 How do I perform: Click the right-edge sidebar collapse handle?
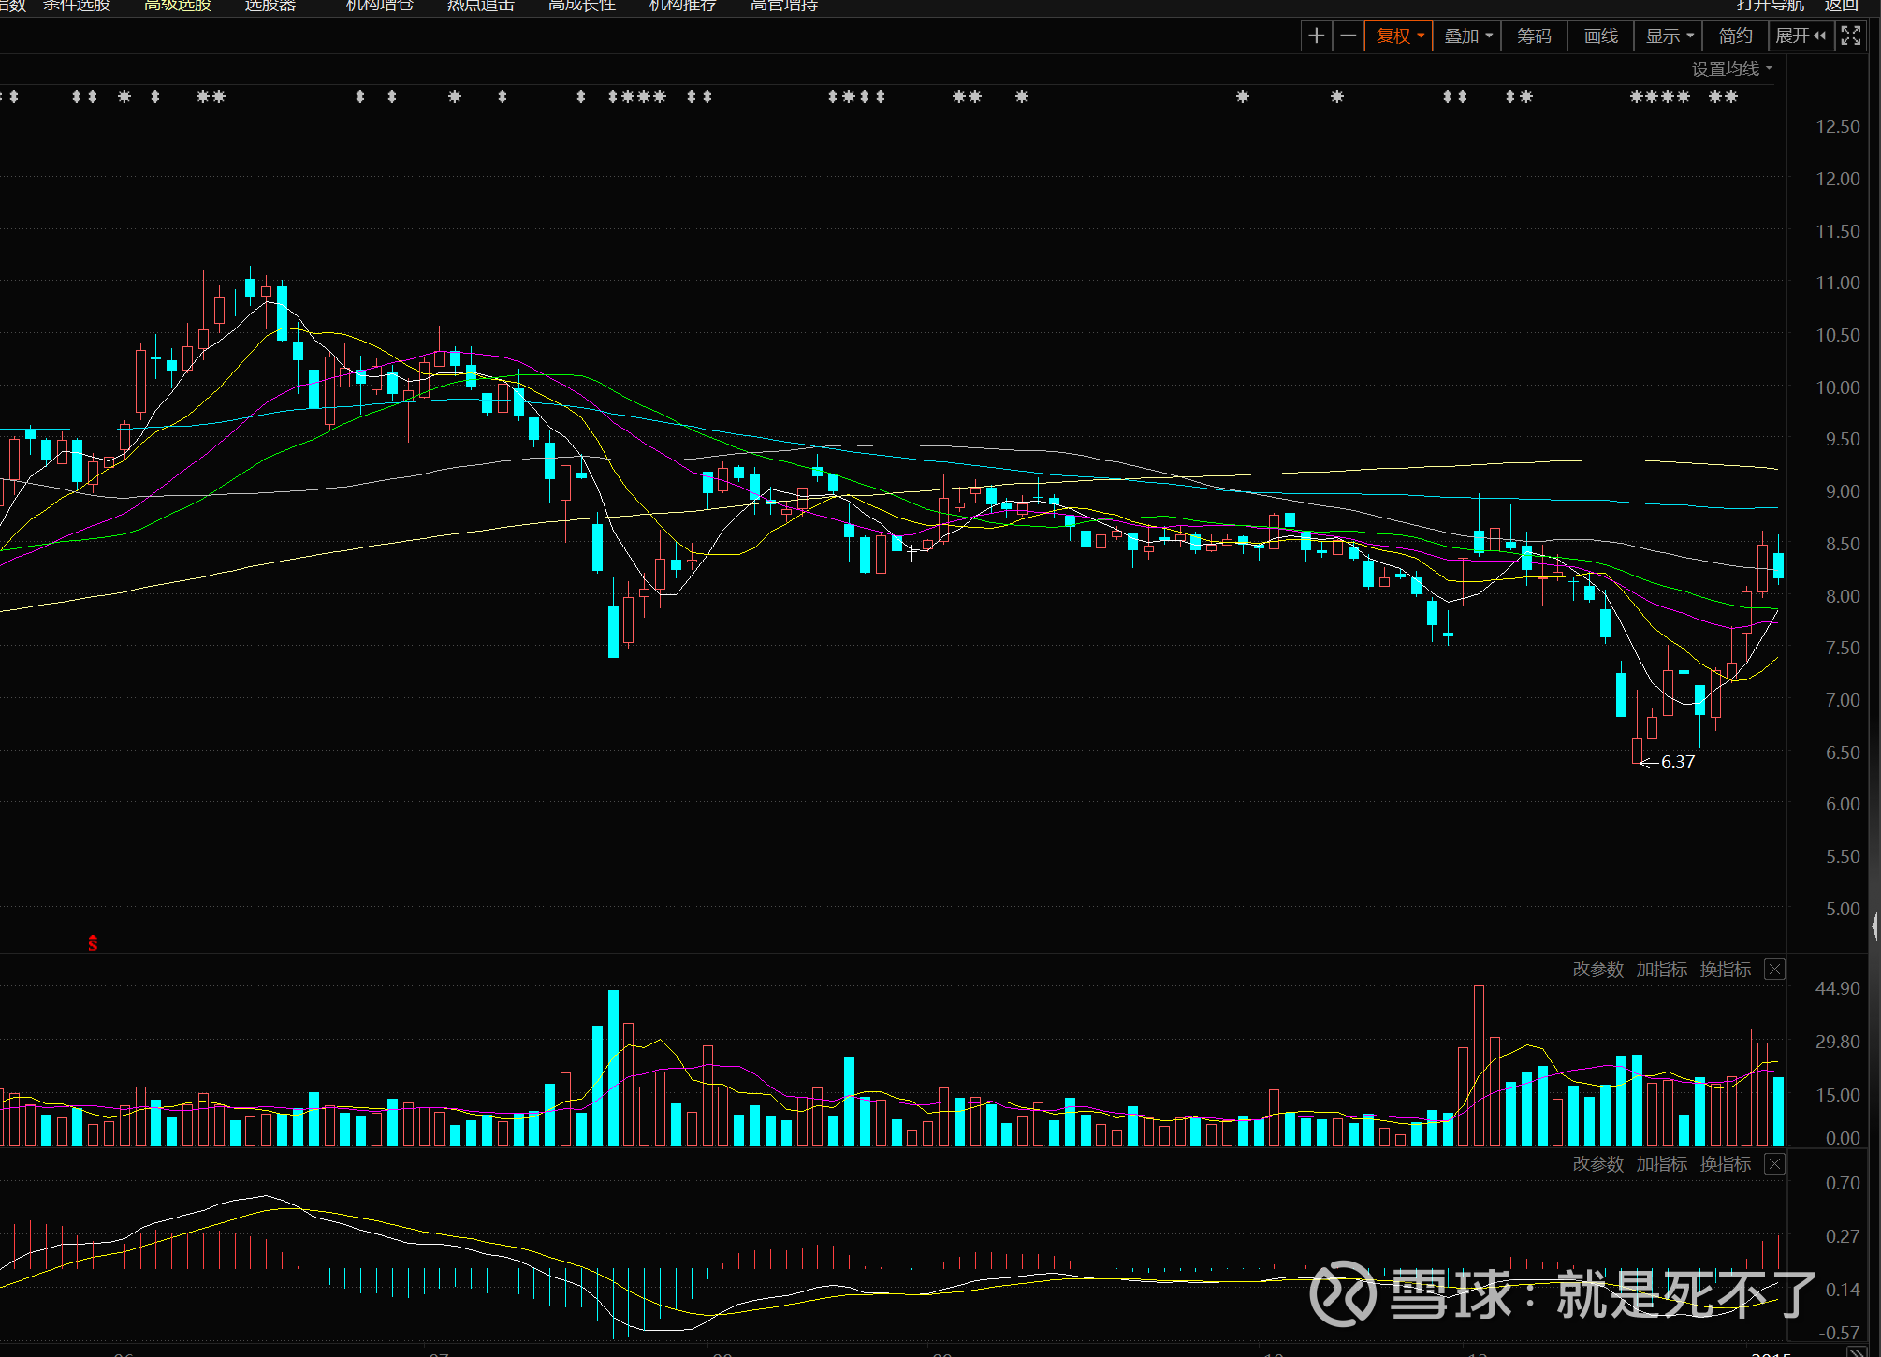tap(1874, 927)
